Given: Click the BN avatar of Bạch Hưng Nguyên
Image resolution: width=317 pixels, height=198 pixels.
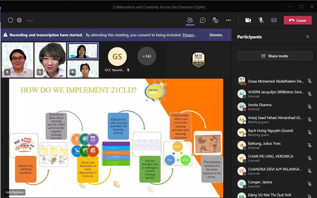Looking at the screenshot, I should (x=242, y=133).
